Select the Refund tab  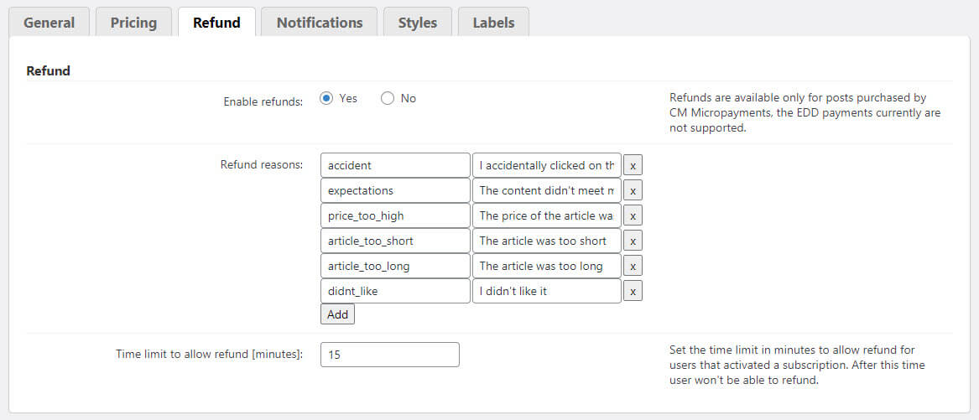click(x=216, y=23)
